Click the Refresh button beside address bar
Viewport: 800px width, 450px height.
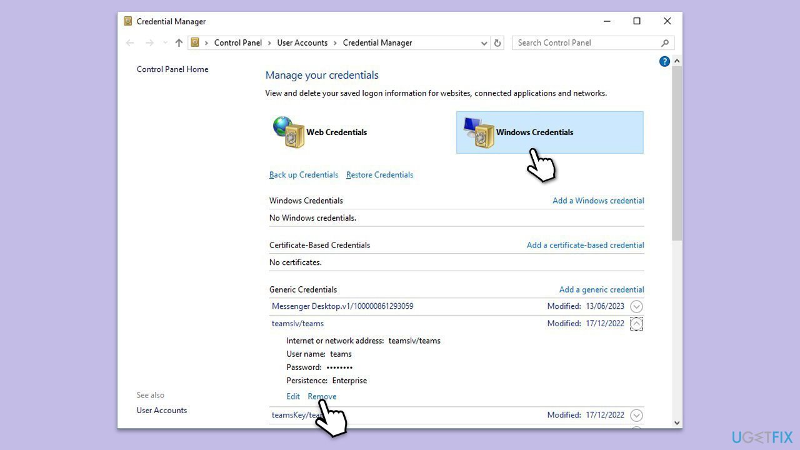(497, 43)
